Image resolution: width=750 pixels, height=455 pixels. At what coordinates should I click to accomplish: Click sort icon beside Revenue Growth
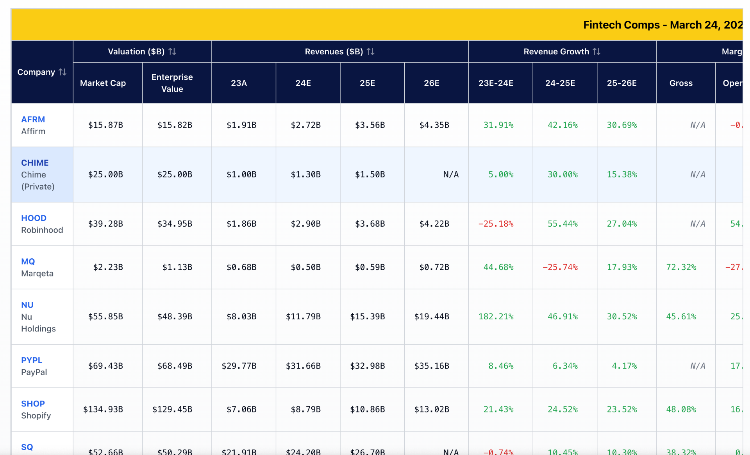(x=596, y=52)
